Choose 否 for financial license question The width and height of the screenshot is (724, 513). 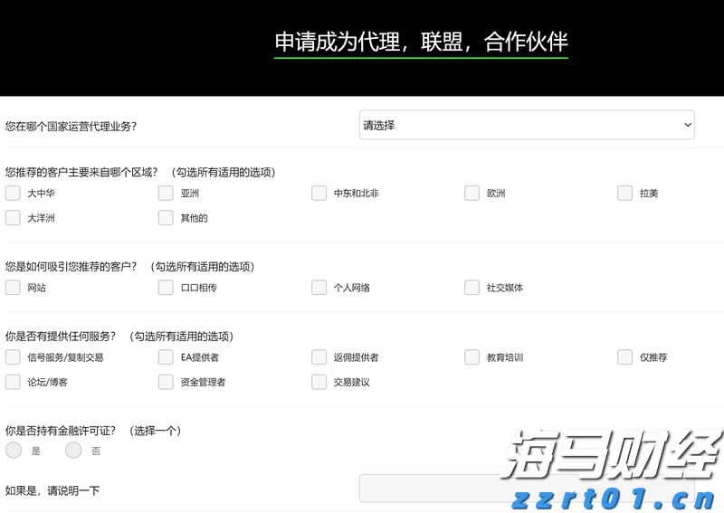coord(73,450)
